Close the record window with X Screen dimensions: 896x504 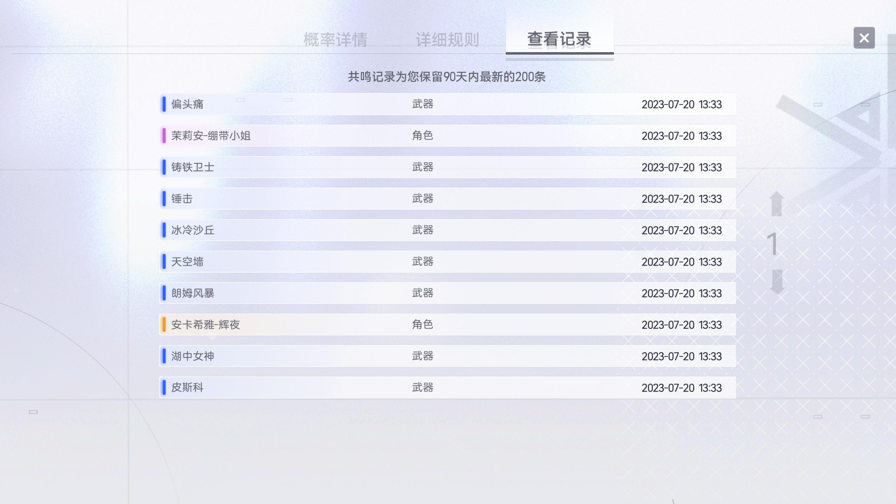(864, 38)
